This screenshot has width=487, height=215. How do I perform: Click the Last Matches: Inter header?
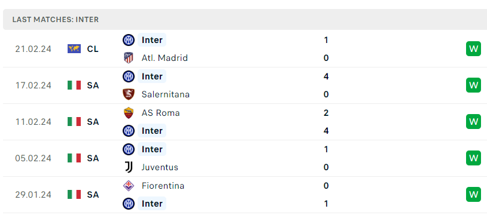click(56, 20)
